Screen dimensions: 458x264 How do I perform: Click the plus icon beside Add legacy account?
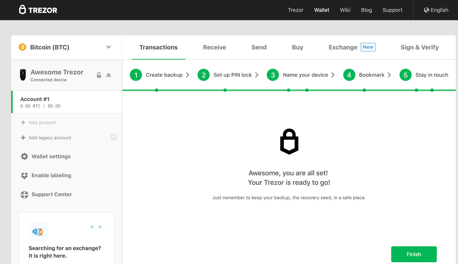[23, 138]
